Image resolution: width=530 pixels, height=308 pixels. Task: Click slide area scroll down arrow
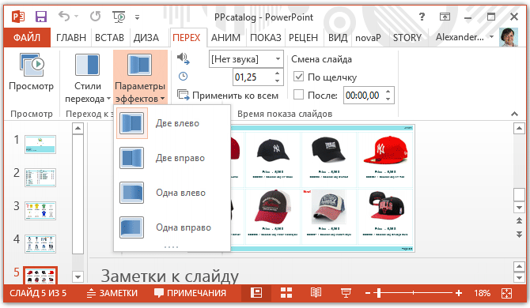tap(519, 207)
